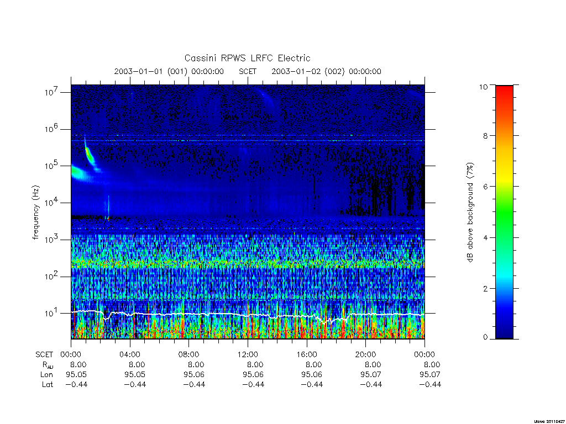The image size is (566, 424).
Task: Click the colorbar tick label "10"
Action: pyautogui.click(x=483, y=87)
